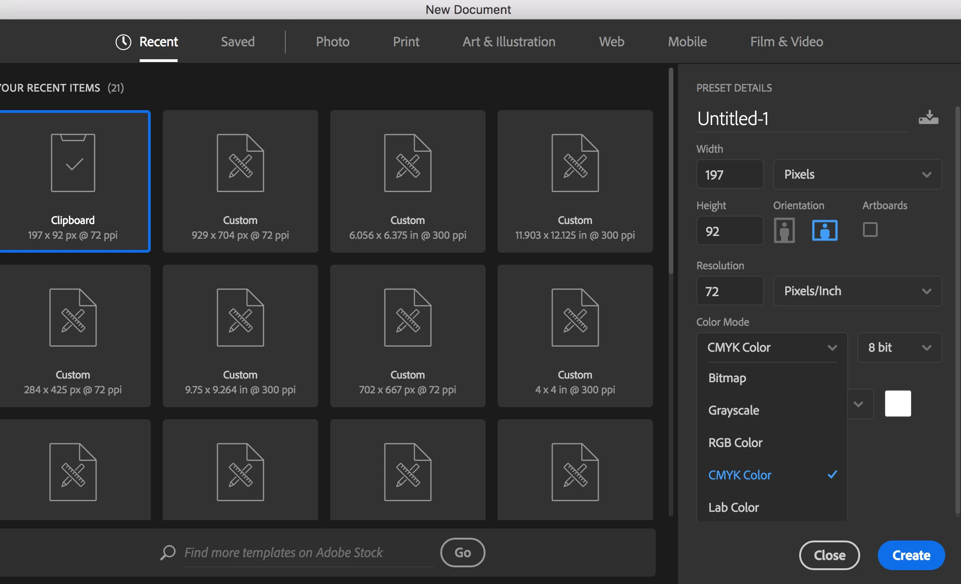Open the Pixels/Inch resolution unit dropdown

(x=857, y=291)
